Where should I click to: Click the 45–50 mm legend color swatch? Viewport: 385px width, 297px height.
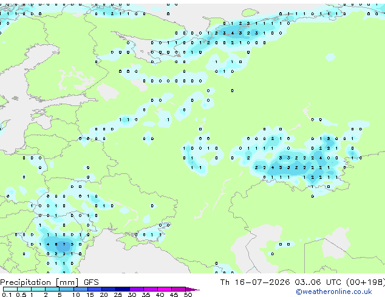click(179, 289)
